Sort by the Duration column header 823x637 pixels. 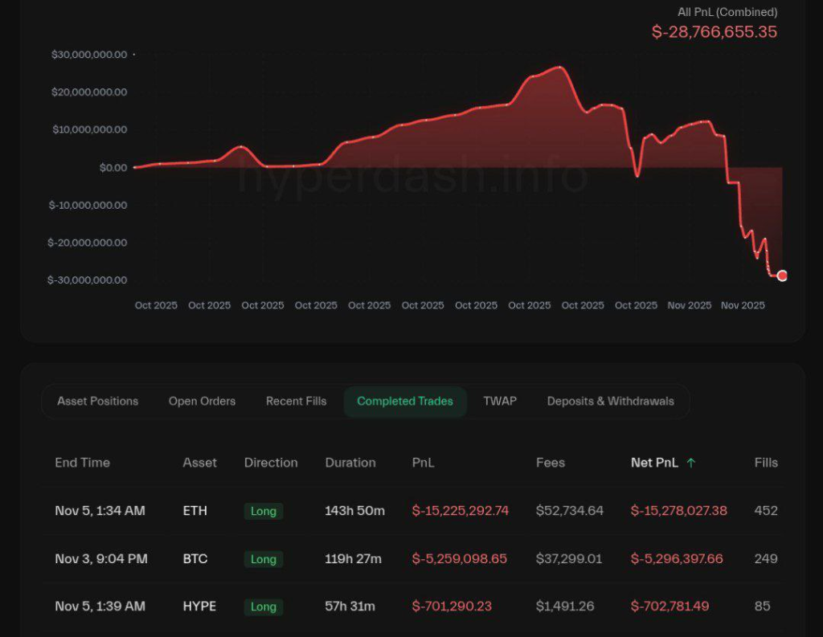[350, 463]
